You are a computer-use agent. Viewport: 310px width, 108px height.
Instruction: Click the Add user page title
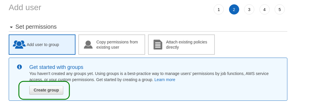point(25,8)
